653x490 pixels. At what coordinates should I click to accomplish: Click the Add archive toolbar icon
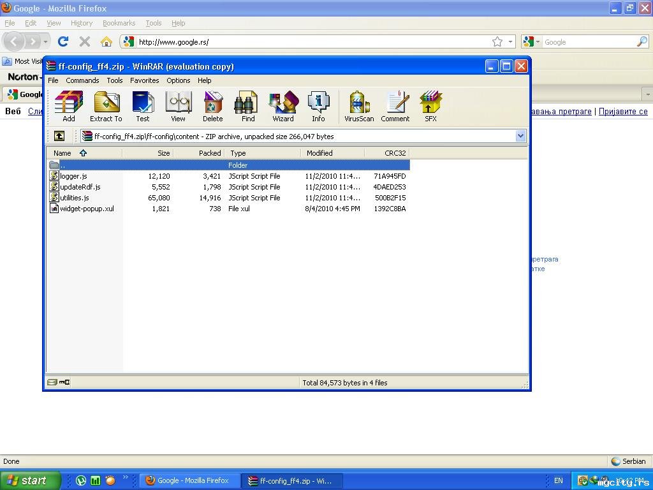point(69,106)
